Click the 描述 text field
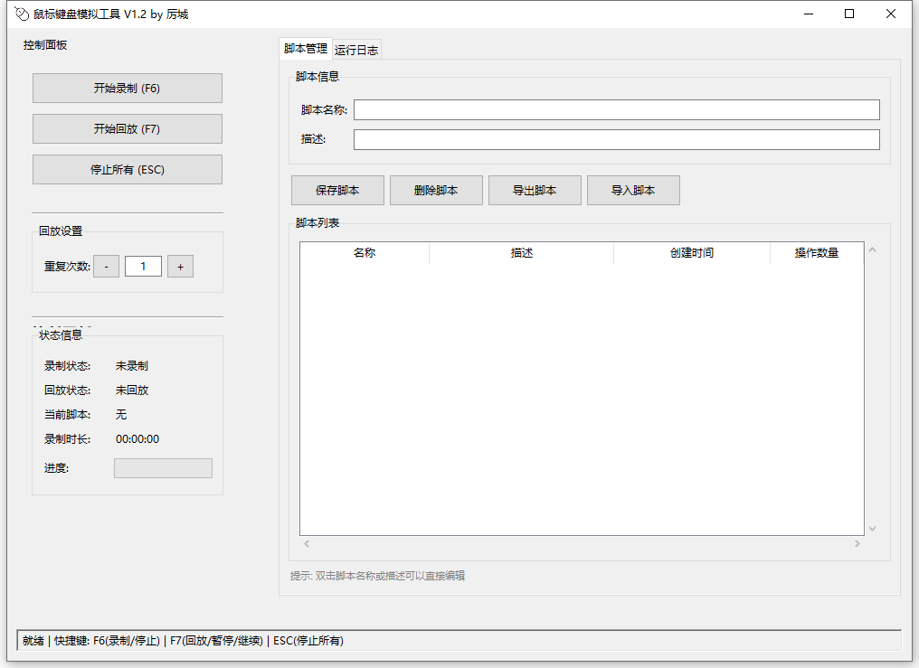The image size is (919, 668). tap(615, 139)
